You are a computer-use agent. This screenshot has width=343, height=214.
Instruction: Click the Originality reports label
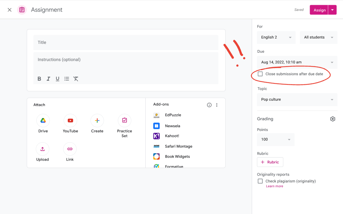273,175
